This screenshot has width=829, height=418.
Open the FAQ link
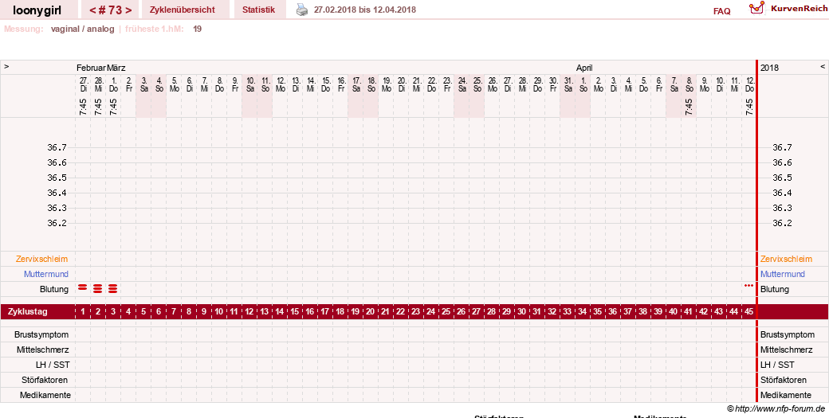point(721,11)
